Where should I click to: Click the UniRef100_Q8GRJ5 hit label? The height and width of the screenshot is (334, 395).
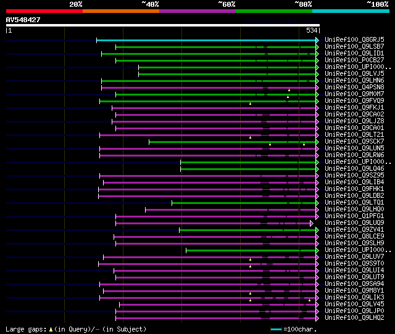click(x=354, y=39)
